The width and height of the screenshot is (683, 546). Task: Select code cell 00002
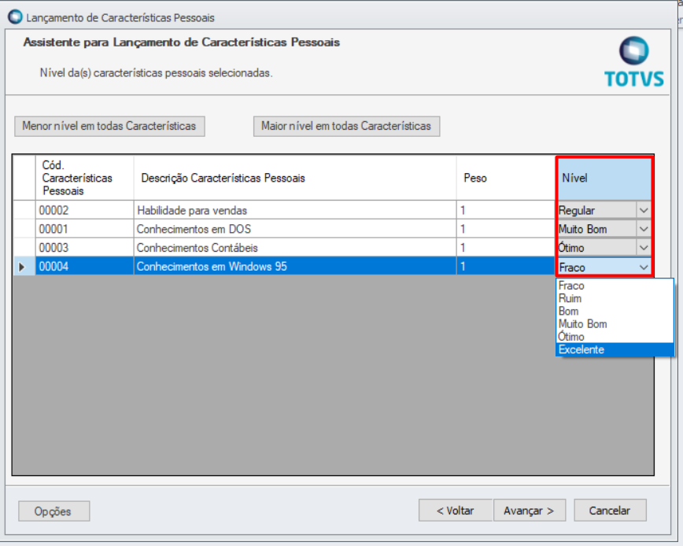(84, 210)
